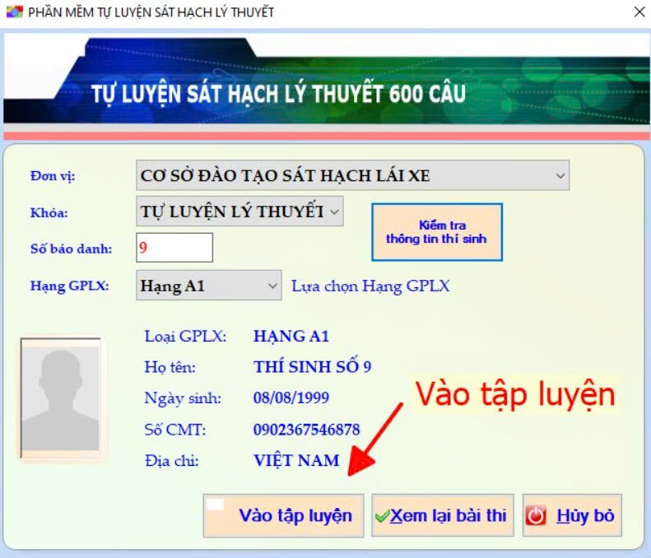Click the Hạng GPLX label
This screenshot has width=651, height=558.
70,286
